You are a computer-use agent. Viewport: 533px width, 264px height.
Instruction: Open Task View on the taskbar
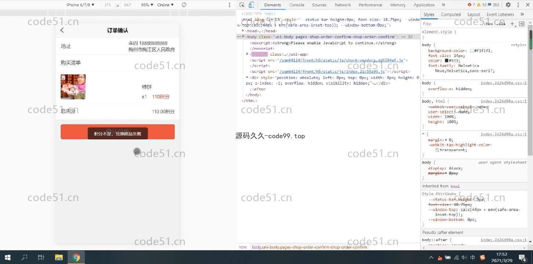tap(41, 257)
